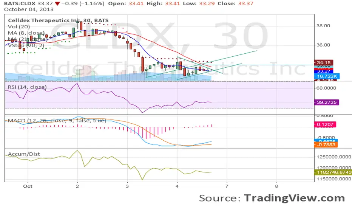The height and width of the screenshot is (208, 352).
Task: Click day 4 on the time axis
Action: (x=177, y=186)
